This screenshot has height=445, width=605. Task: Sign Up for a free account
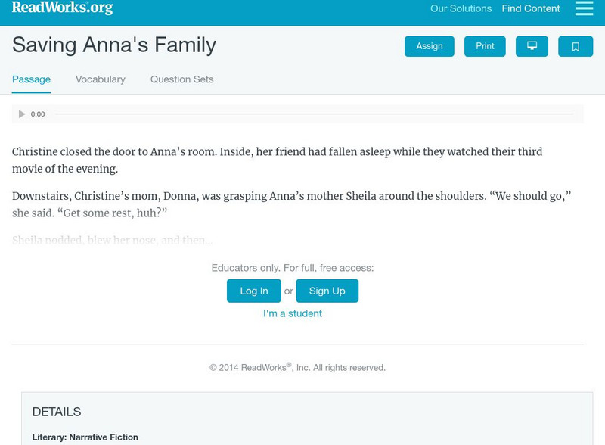pyautogui.click(x=327, y=290)
